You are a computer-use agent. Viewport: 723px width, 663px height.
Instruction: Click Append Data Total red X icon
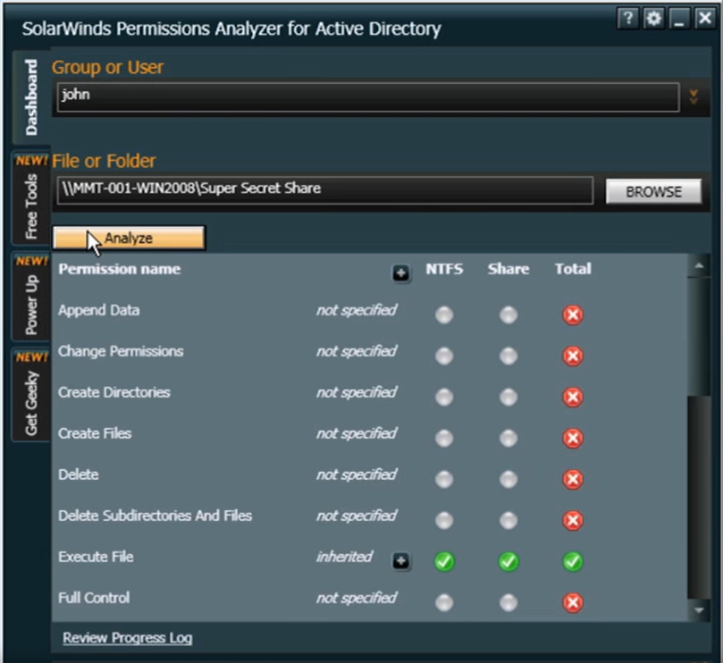[573, 315]
